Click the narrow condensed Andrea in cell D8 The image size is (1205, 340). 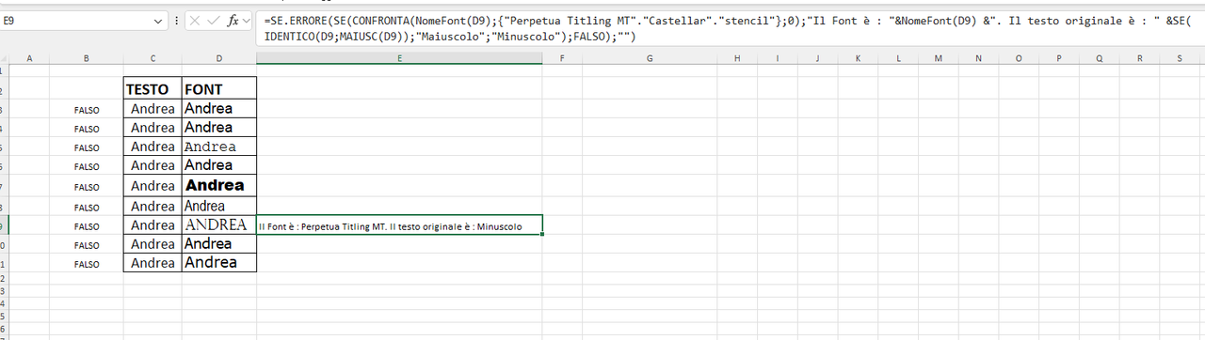coord(218,207)
